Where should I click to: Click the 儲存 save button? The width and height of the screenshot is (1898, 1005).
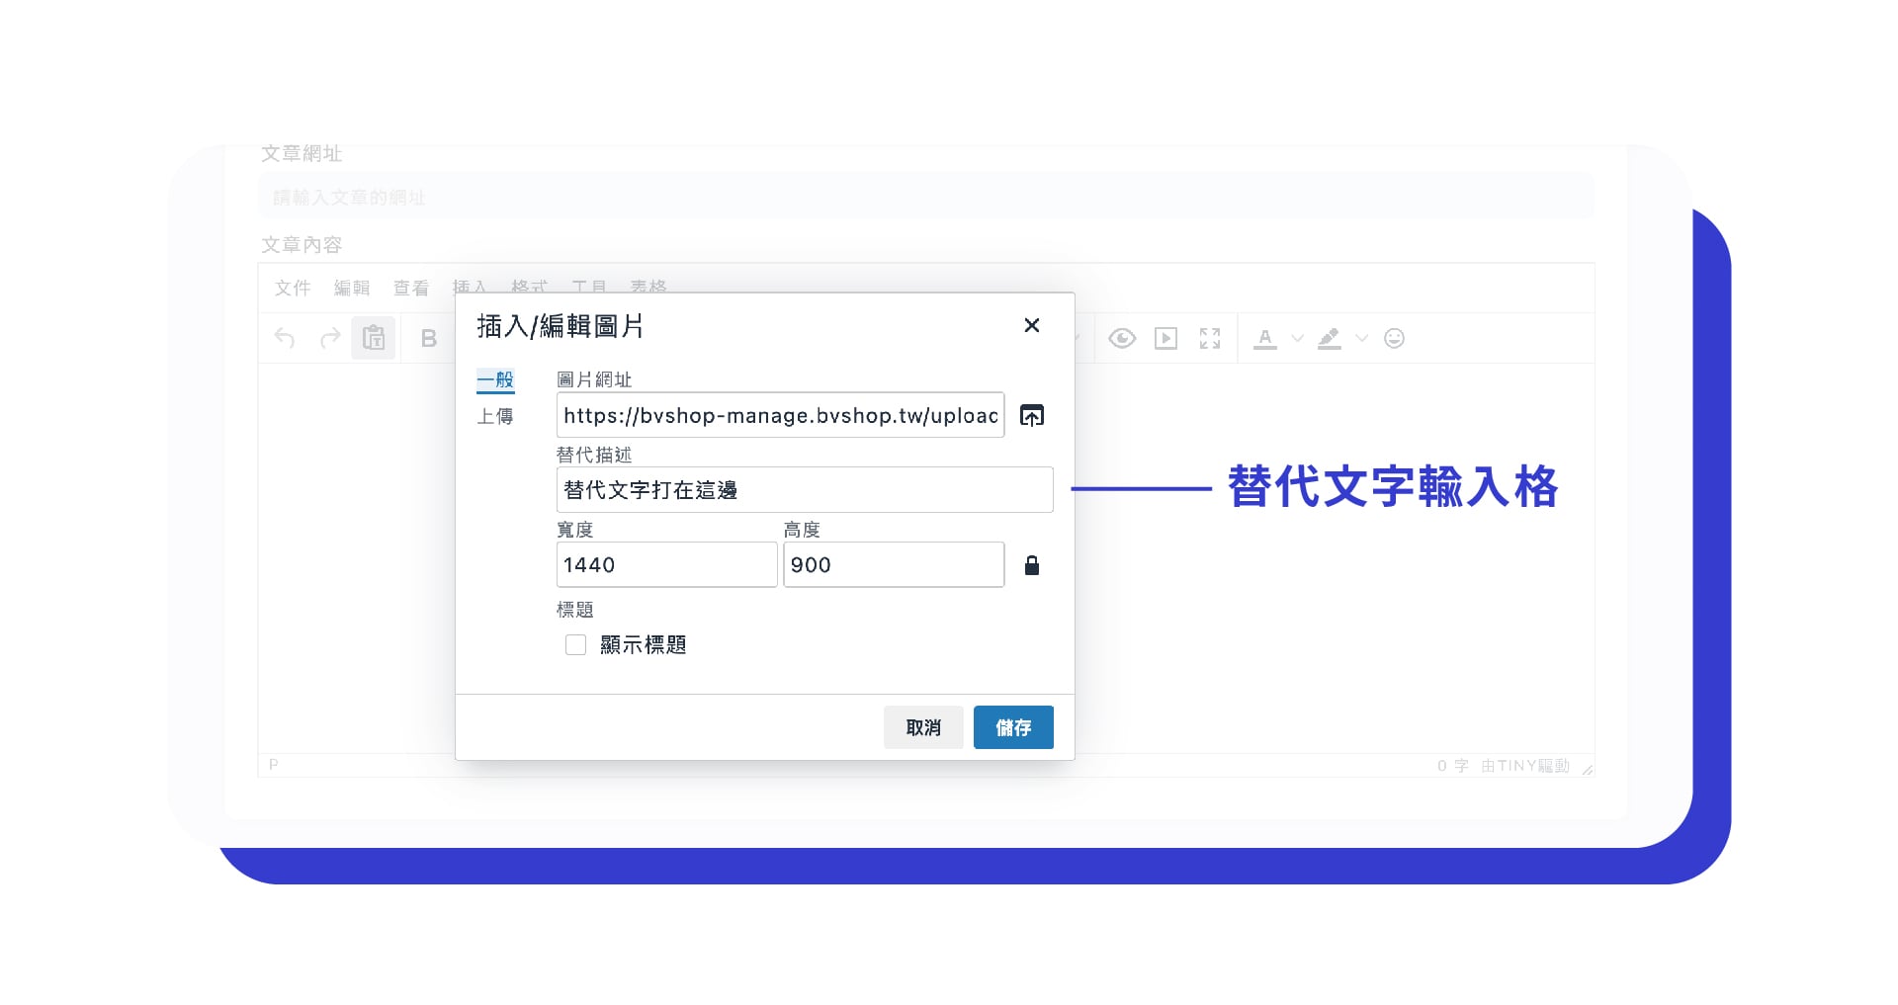pos(1013,727)
